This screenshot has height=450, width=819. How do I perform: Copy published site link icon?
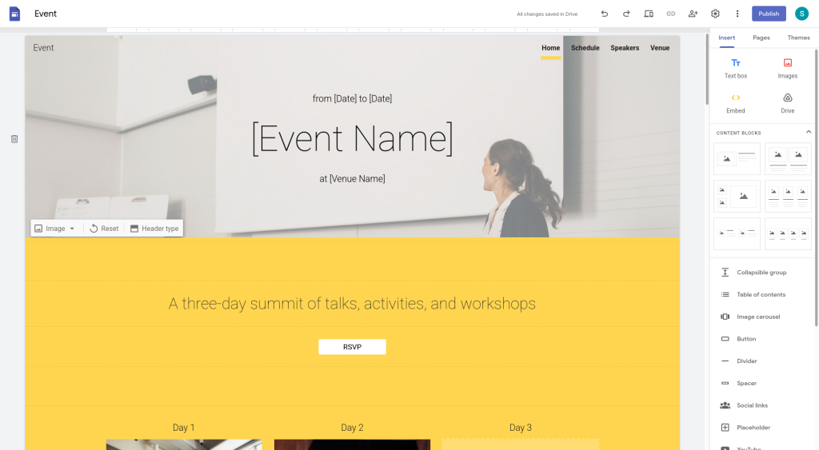[x=671, y=14]
